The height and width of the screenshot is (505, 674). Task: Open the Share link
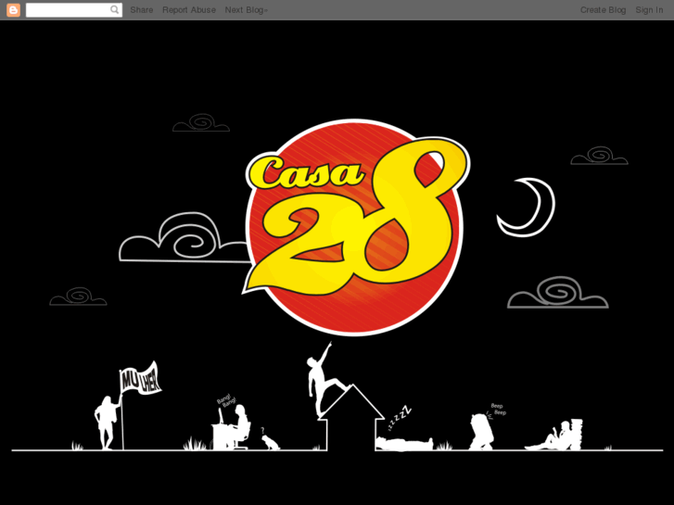[142, 10]
